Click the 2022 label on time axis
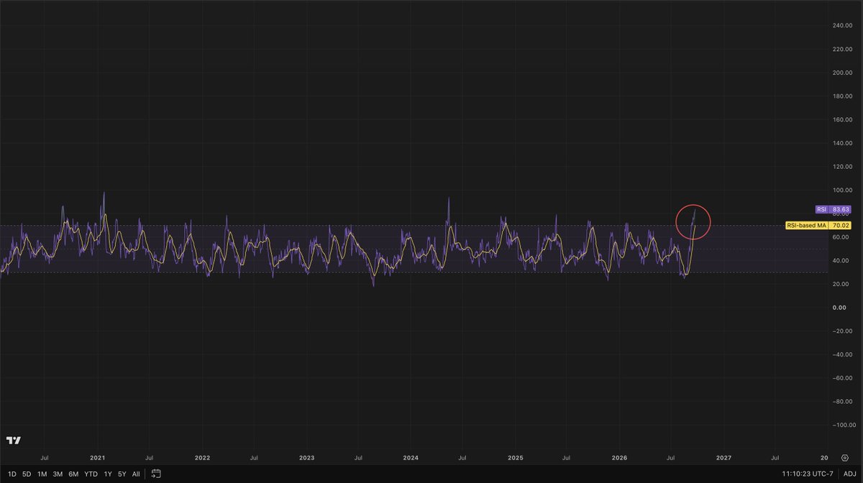863x483 pixels. tap(202, 457)
